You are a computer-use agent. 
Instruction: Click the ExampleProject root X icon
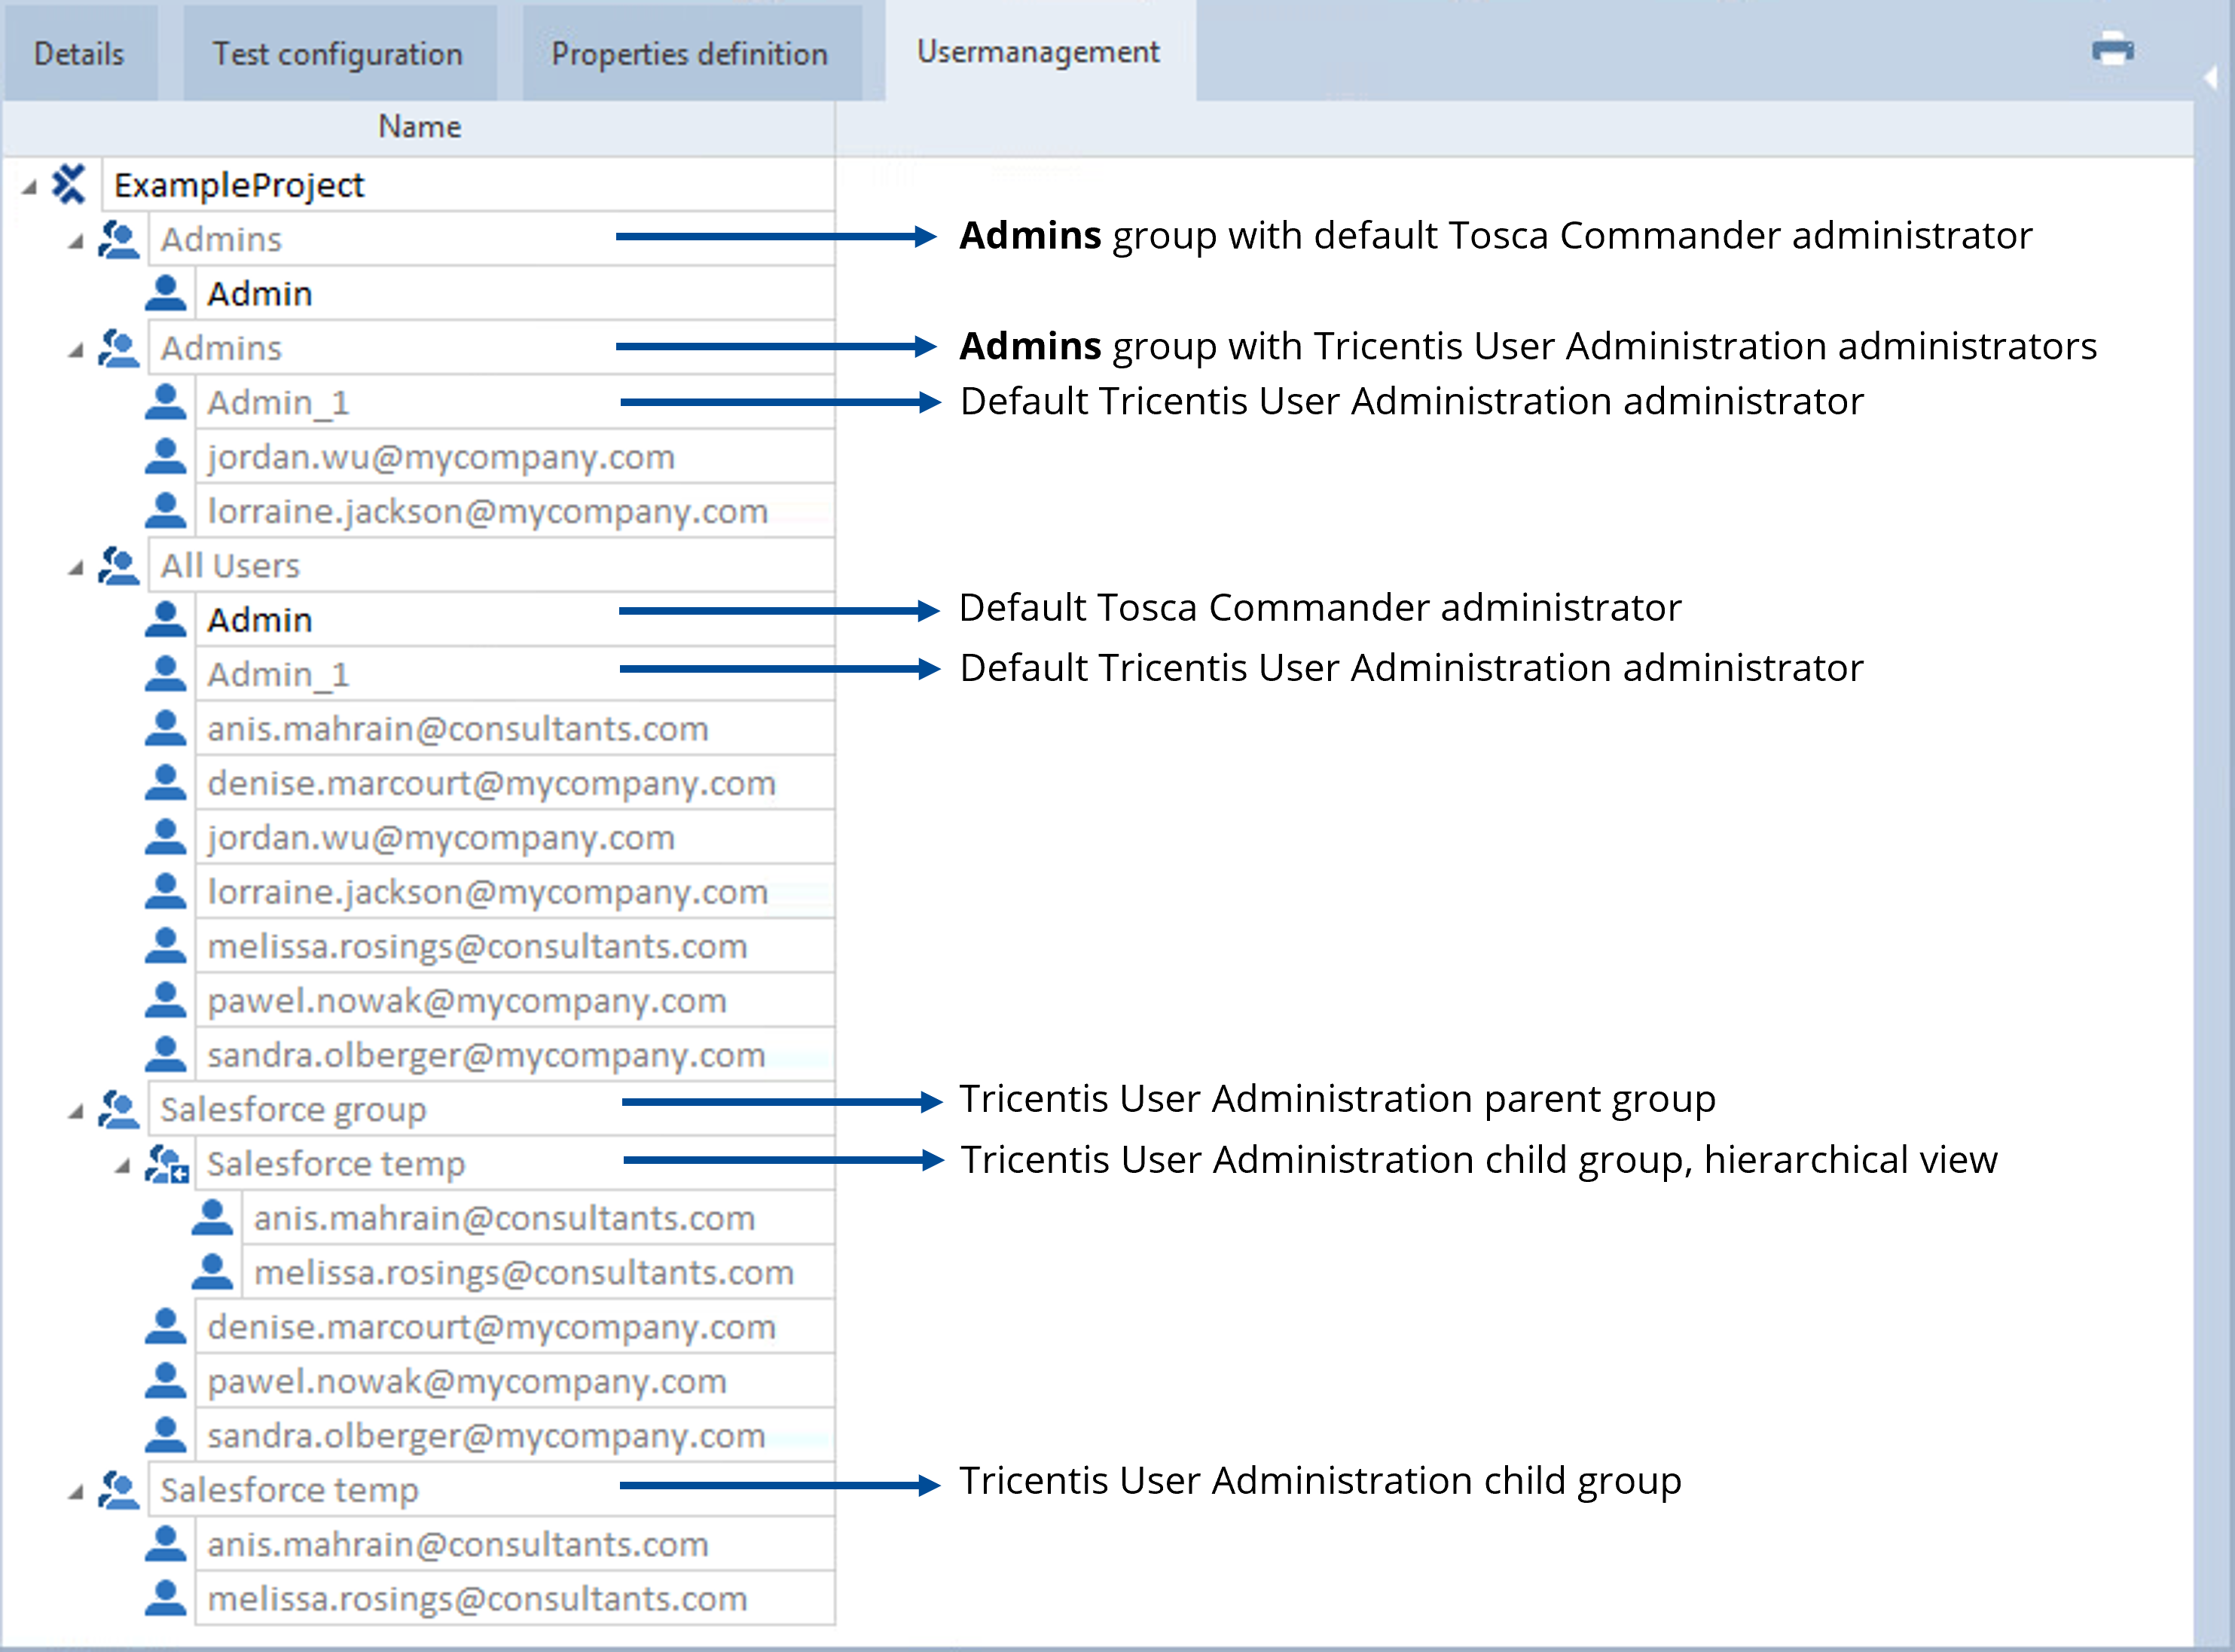click(x=68, y=185)
